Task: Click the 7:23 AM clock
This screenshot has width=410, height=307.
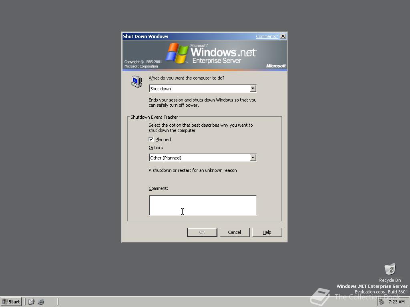Action: point(396,302)
